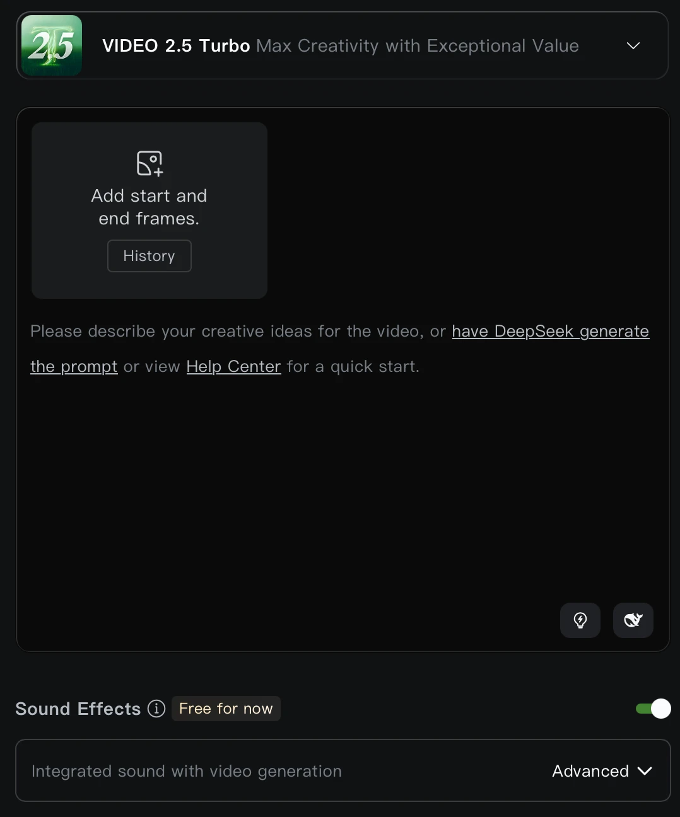Expand the model selector chevron arrow
The width and height of the screenshot is (680, 817).
tap(633, 45)
